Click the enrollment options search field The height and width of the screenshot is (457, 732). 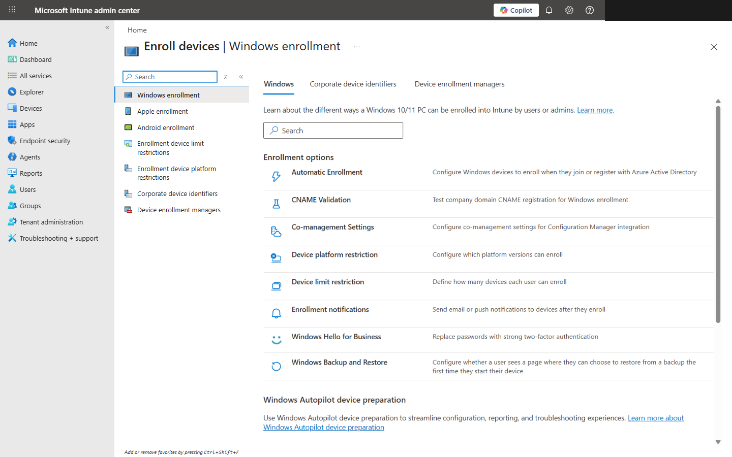pyautogui.click(x=333, y=130)
